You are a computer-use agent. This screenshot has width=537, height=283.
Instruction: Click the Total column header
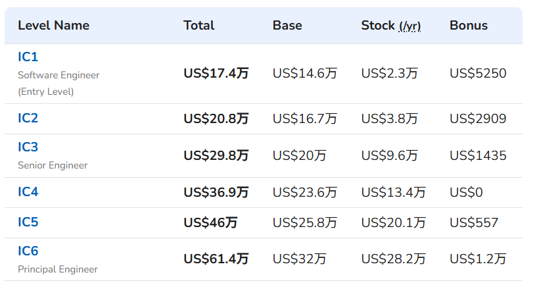point(199,26)
